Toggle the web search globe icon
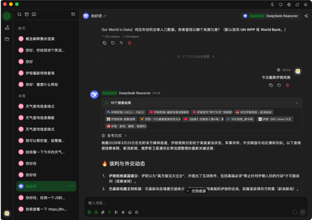 point(89,212)
